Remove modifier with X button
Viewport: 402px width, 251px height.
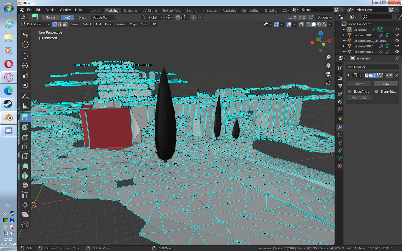[x=397, y=75]
